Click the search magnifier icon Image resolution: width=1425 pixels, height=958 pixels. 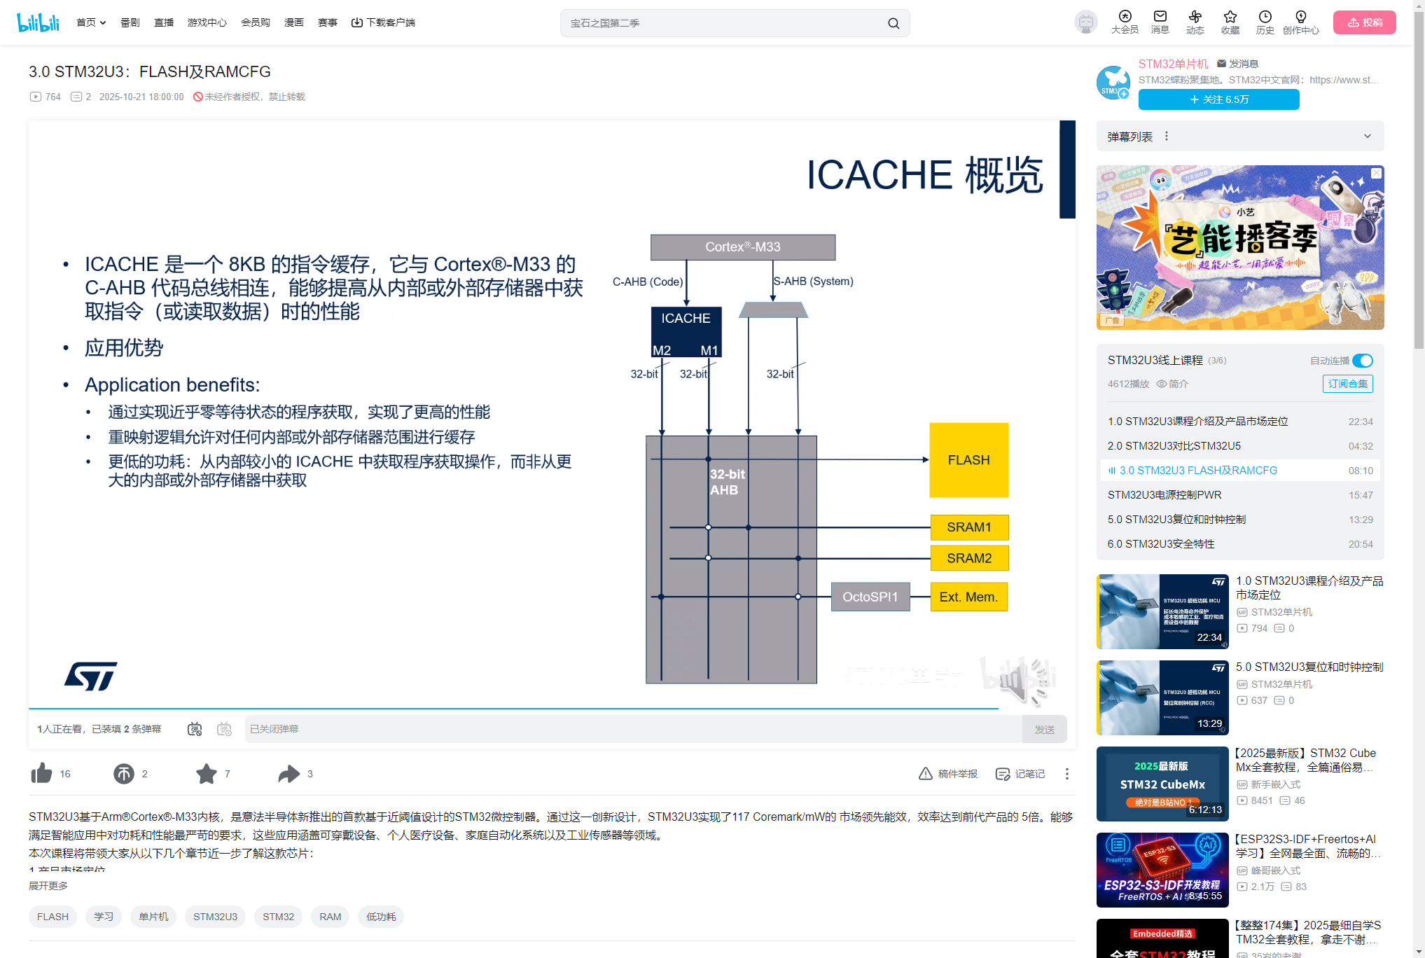pos(894,23)
